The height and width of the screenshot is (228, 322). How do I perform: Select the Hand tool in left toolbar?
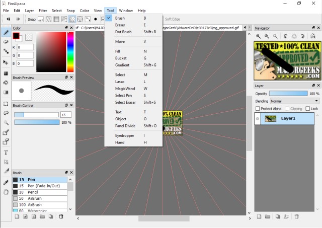(x=6, y=192)
